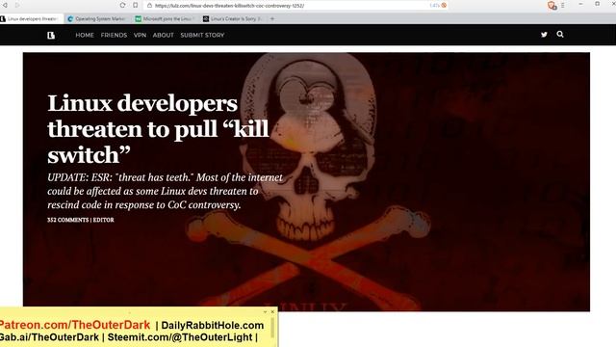Image resolution: width=616 pixels, height=347 pixels.
Task: Switch to the Linux developers threaten tab
Action: coord(32,19)
